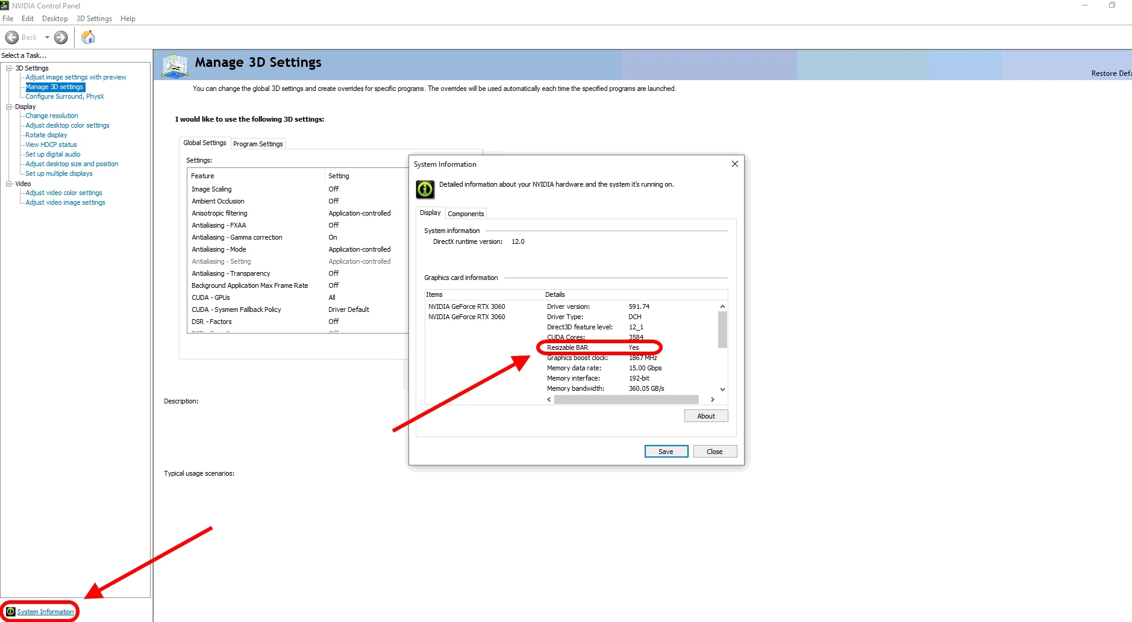The image size is (1132, 622).
Task: Open the 3D Settings menu
Action: pyautogui.click(x=94, y=19)
